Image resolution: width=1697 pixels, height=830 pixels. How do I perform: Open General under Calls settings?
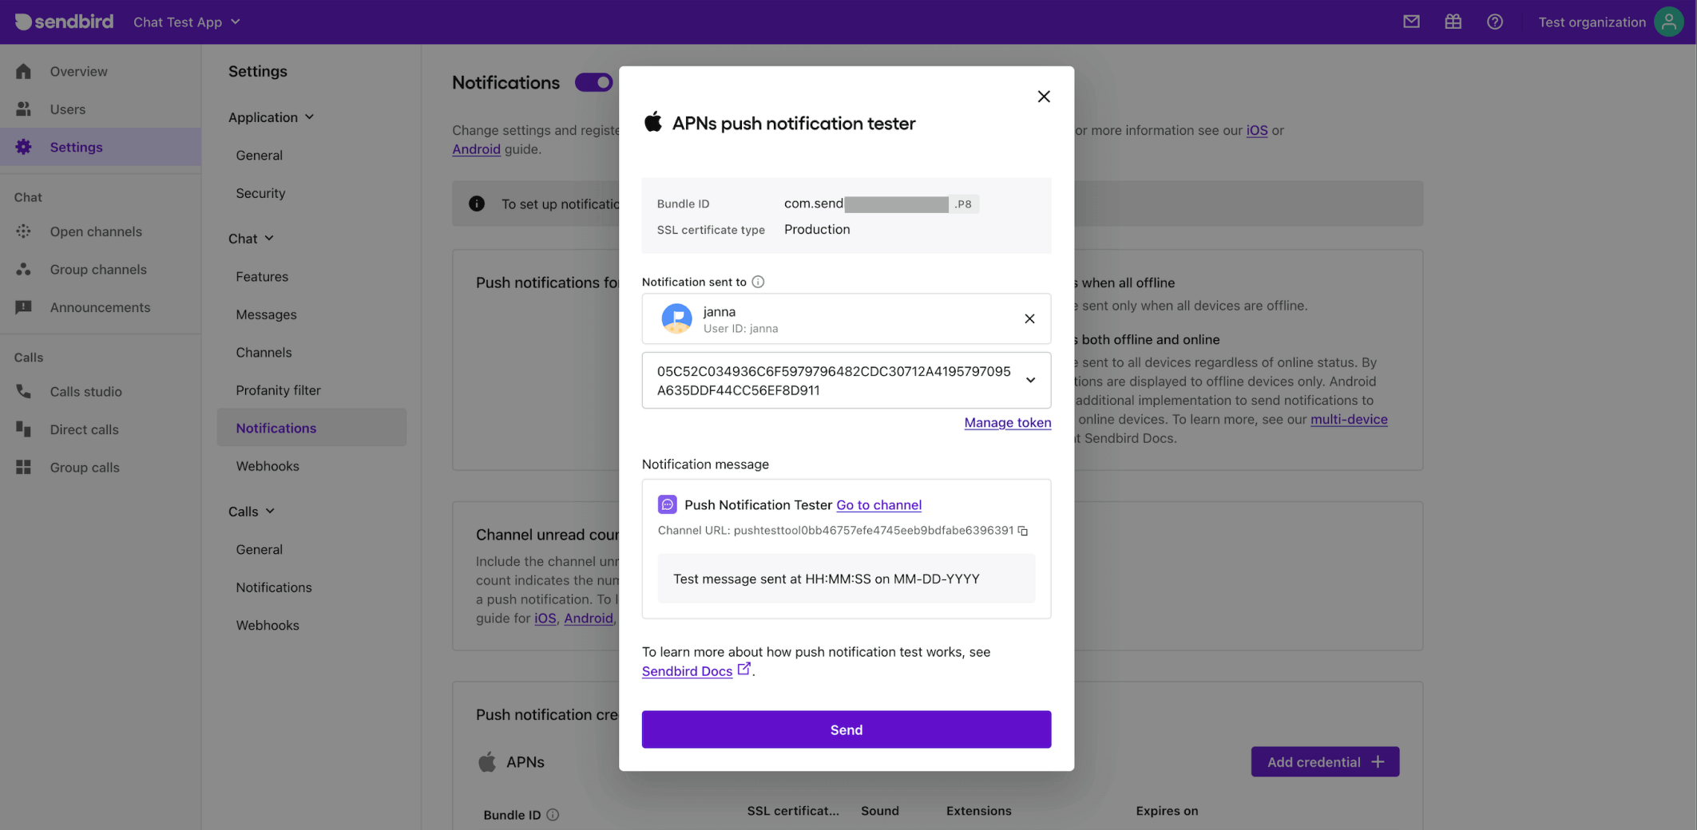click(259, 549)
